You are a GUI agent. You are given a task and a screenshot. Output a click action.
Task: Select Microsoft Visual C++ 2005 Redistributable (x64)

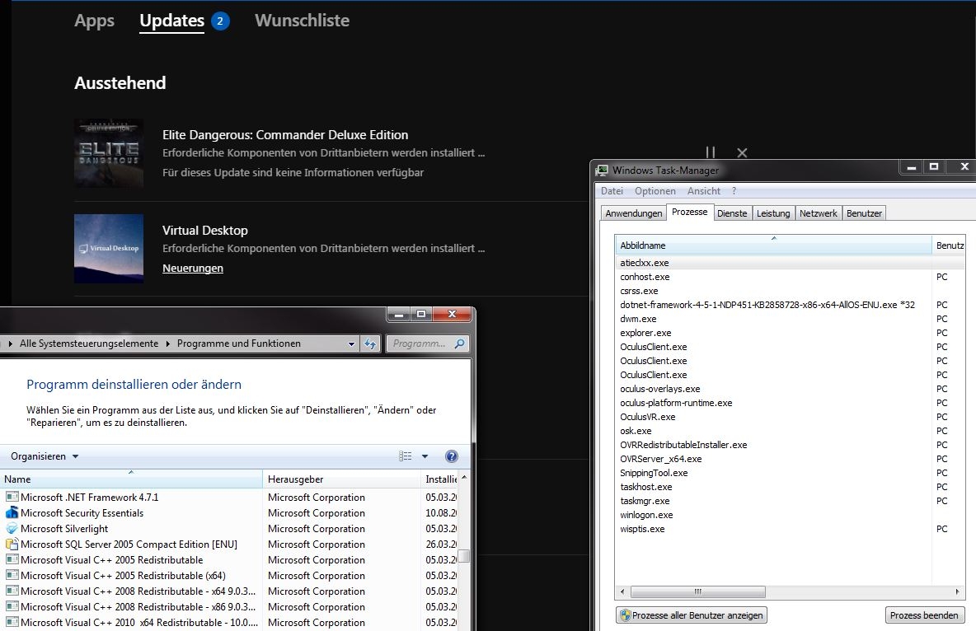124,576
